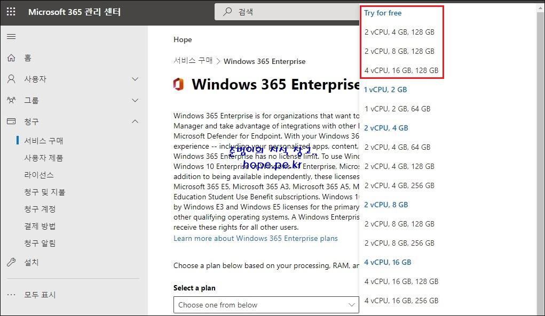Click the Windows 365 Enterprise breadcrumb text
This screenshot has height=316, width=545.
coord(265,61)
